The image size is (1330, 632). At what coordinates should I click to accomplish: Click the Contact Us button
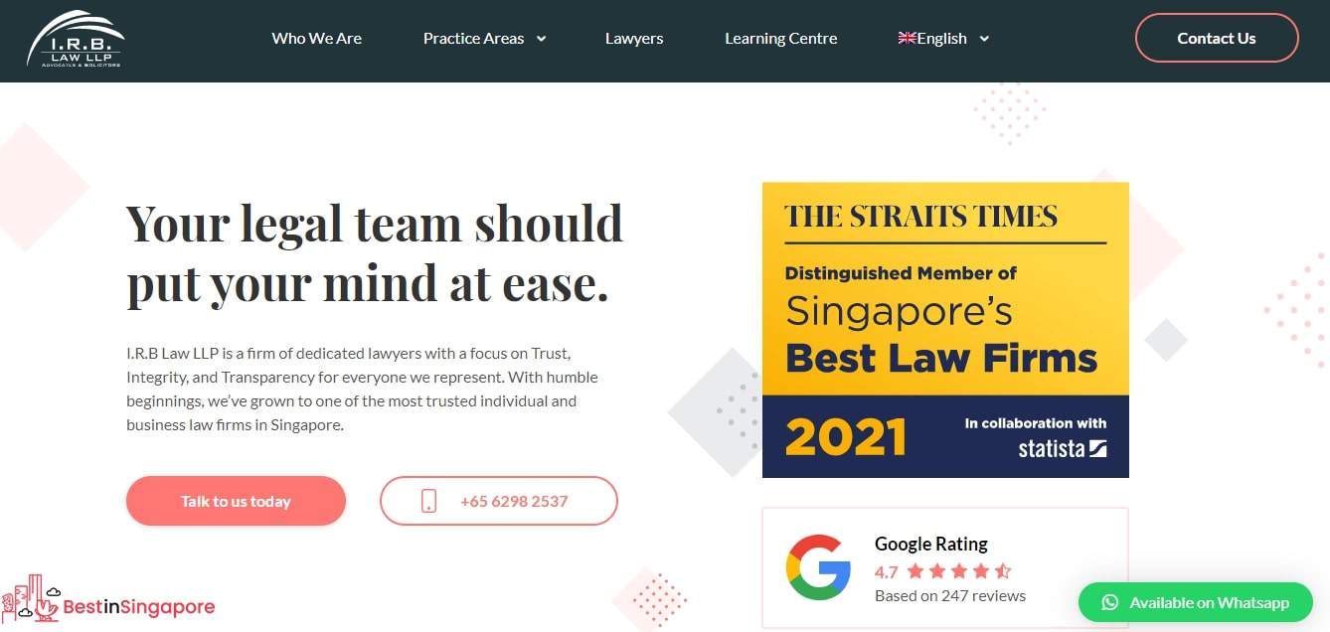(x=1217, y=38)
